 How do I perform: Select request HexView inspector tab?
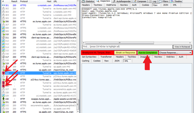tap(124, 5)
